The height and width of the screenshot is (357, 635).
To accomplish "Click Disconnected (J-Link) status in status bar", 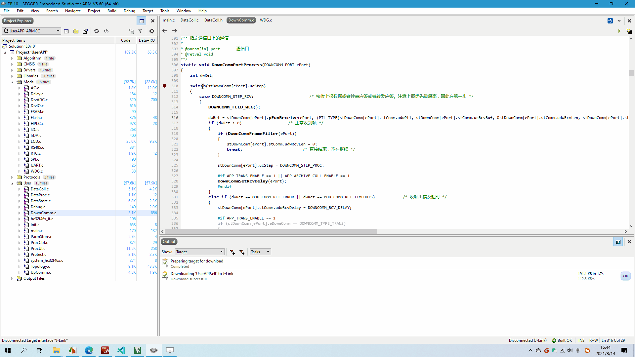I will tap(528, 340).
